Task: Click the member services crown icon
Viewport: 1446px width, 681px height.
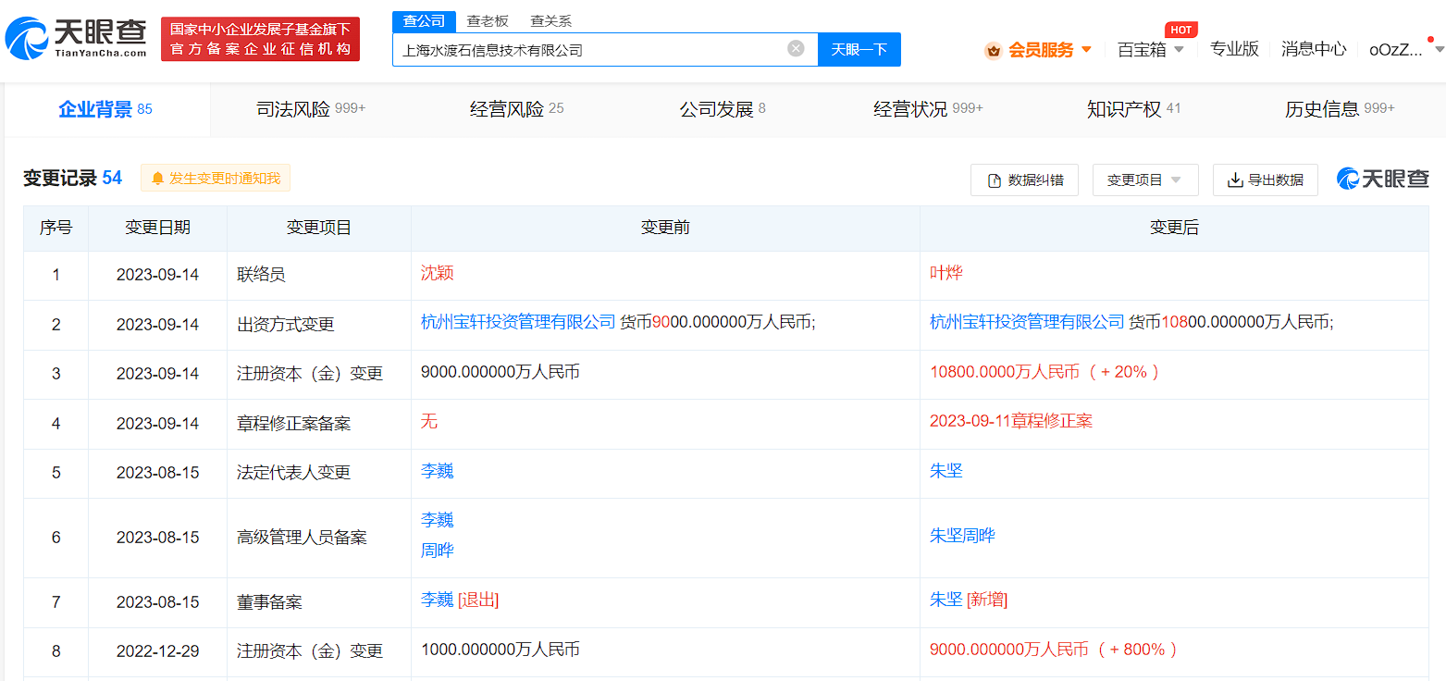Action: [994, 50]
